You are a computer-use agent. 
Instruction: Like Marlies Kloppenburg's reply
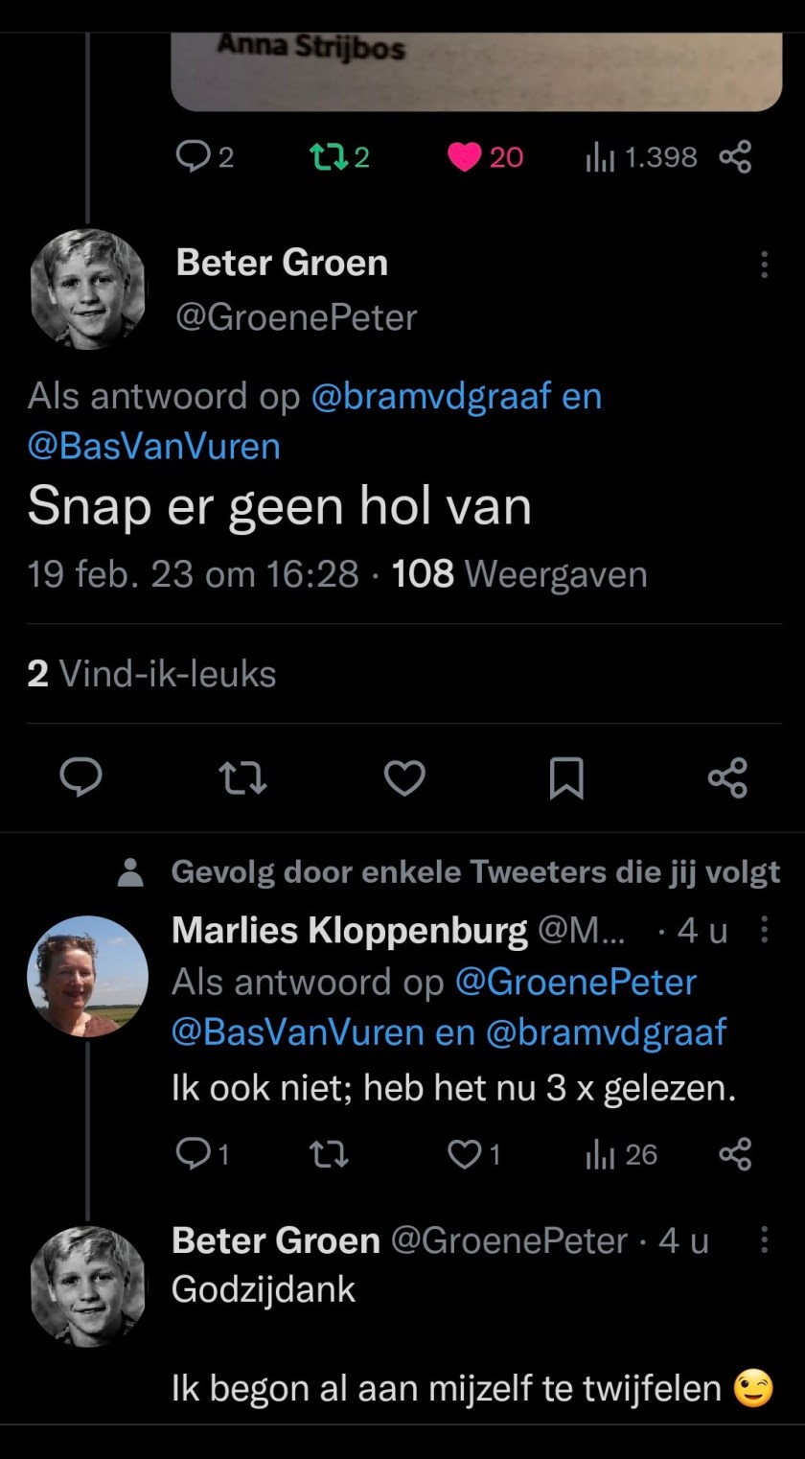[x=464, y=1155]
